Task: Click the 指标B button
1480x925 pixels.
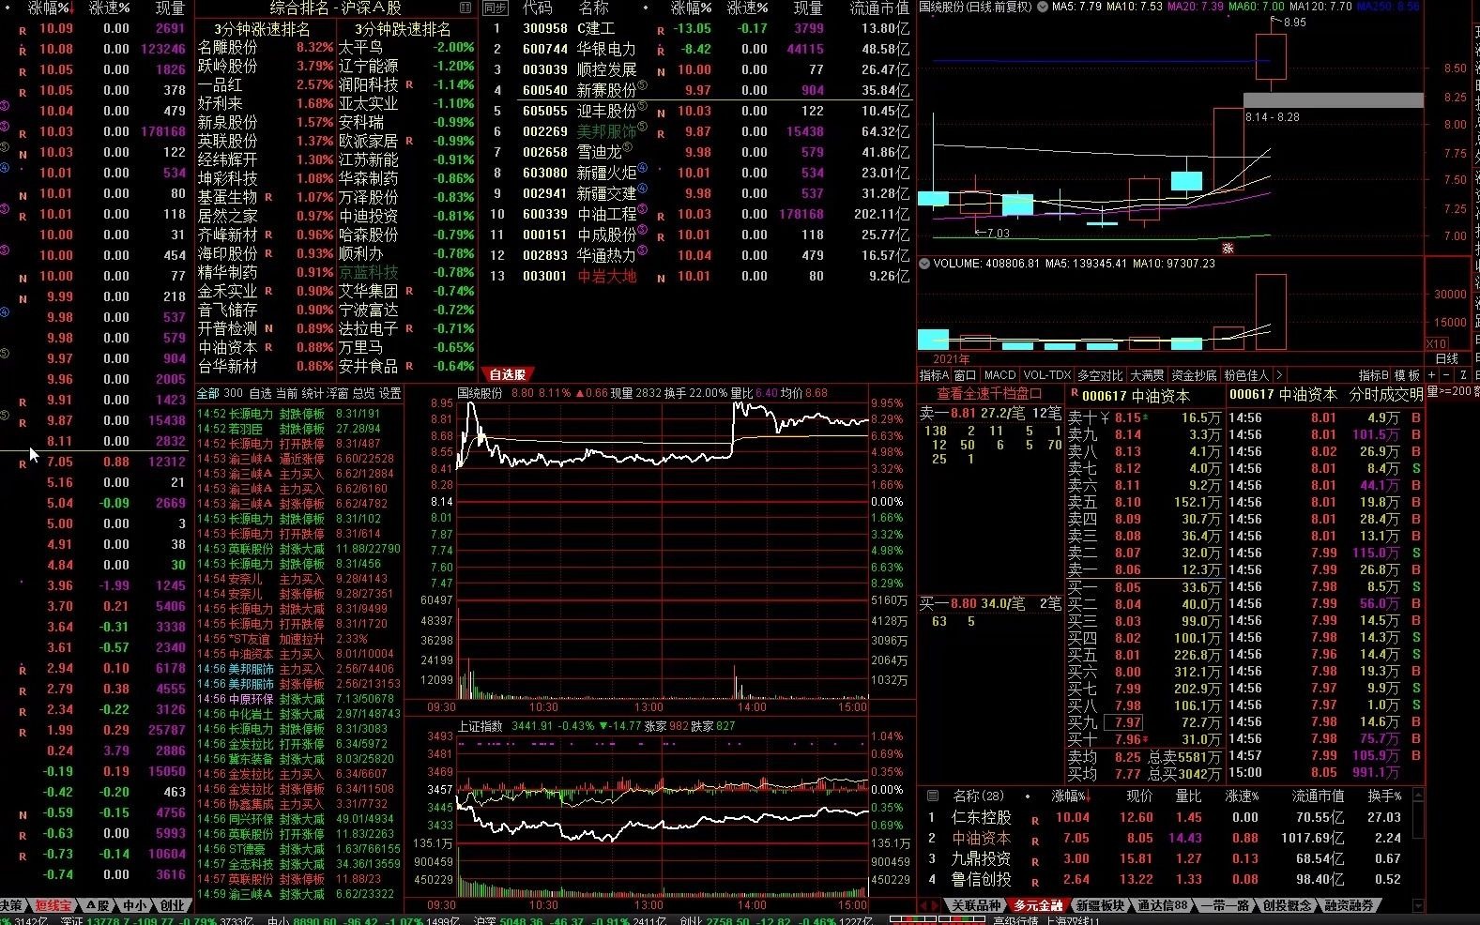Action: click(x=1373, y=374)
